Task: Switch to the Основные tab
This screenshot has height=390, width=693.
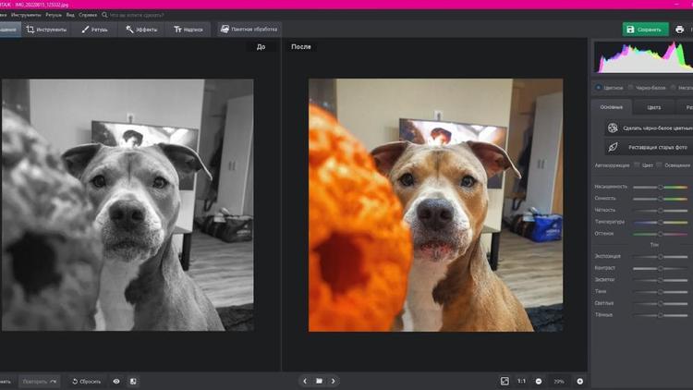Action: pos(612,107)
